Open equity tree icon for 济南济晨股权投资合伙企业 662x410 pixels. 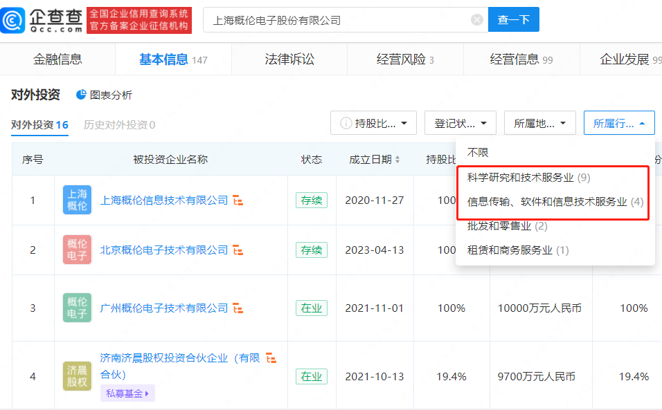coord(271,358)
